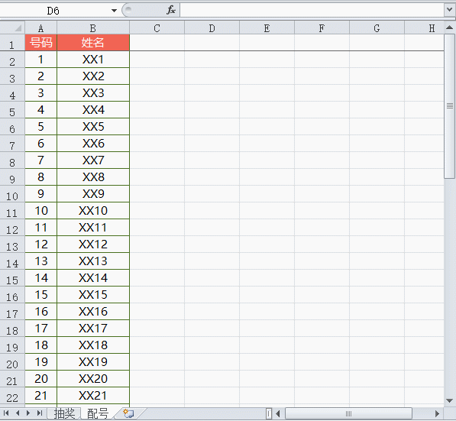The height and width of the screenshot is (421, 456).
Task: Select row 1 header
Action: point(12,43)
